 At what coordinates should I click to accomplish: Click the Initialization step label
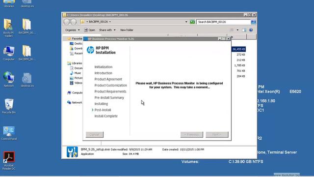pyautogui.click(x=104, y=67)
